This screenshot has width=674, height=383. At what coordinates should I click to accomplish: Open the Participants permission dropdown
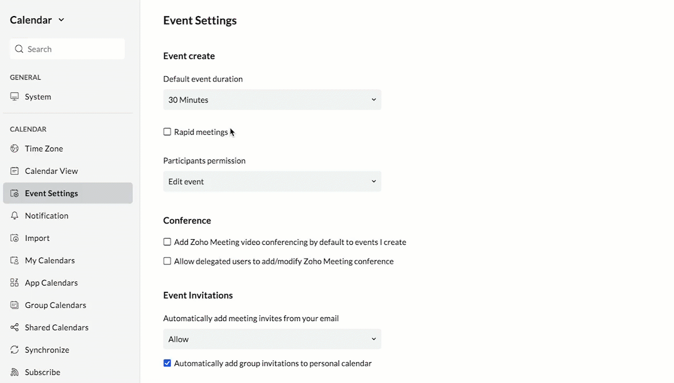[272, 181]
